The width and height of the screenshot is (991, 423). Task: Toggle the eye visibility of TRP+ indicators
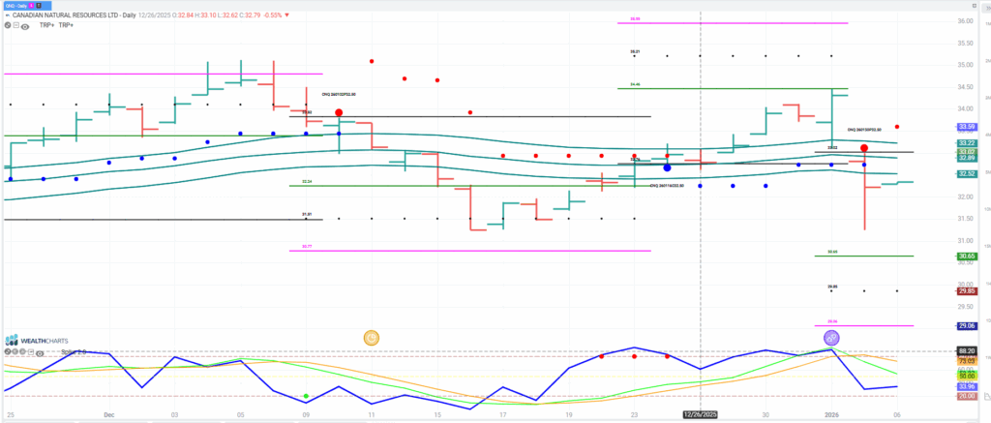[x=24, y=26]
